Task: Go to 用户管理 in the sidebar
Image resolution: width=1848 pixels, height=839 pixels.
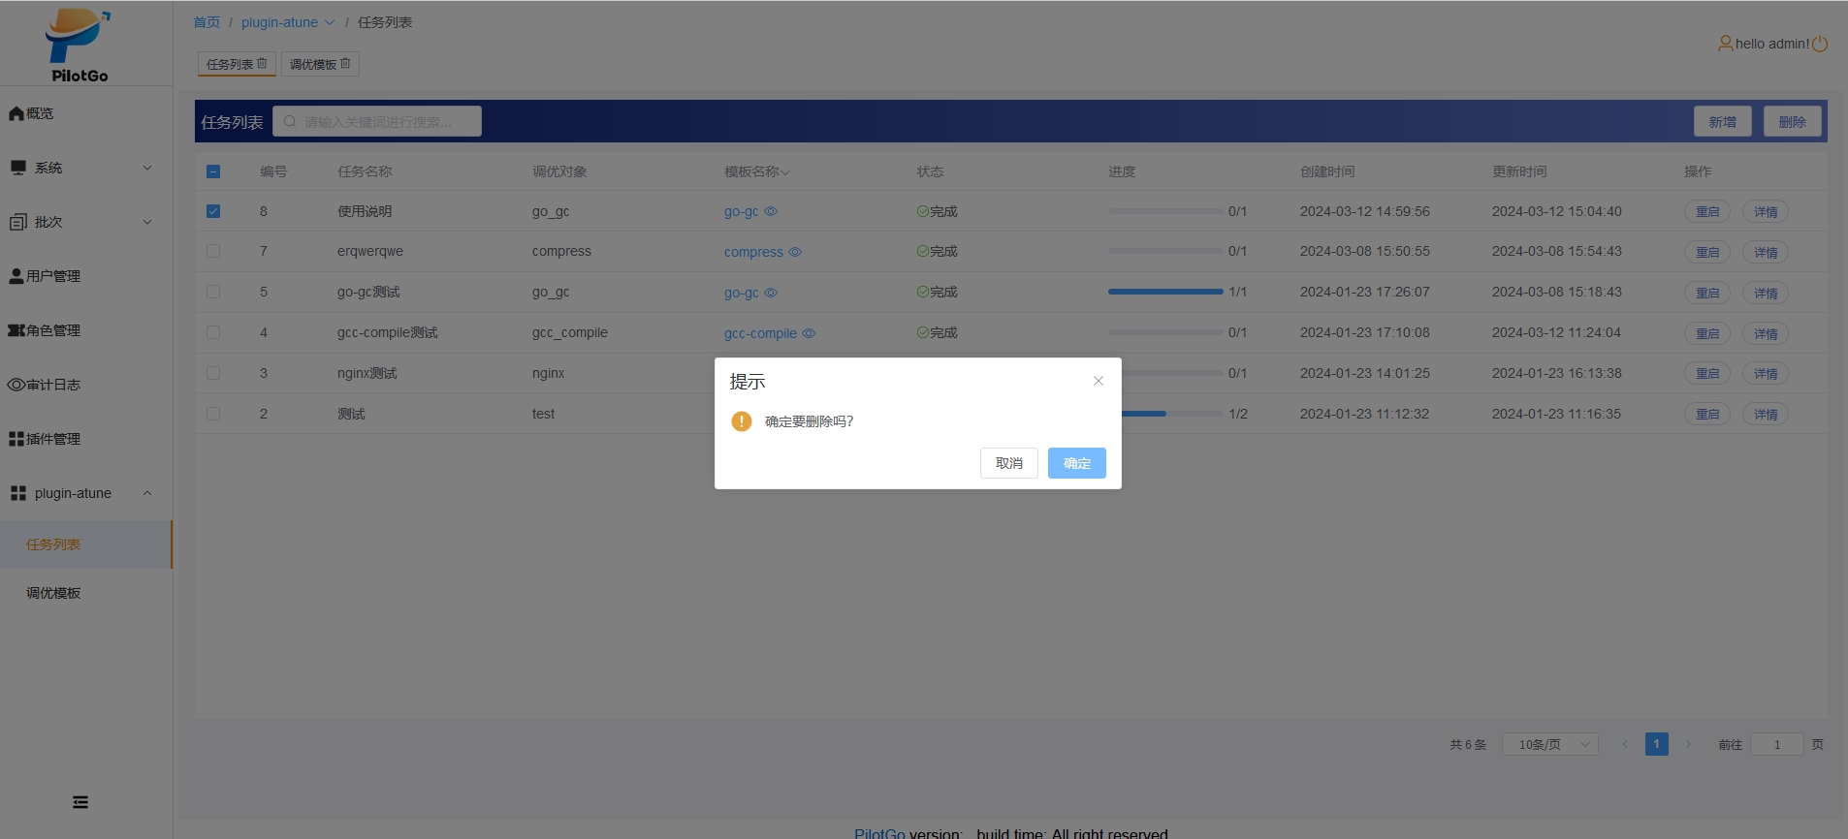Action: point(53,276)
